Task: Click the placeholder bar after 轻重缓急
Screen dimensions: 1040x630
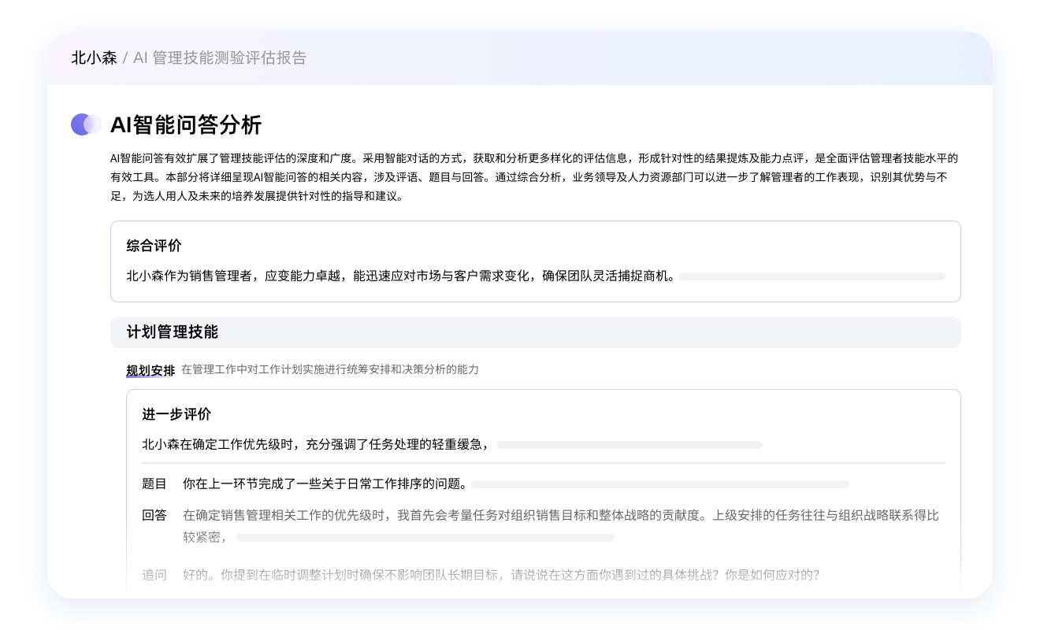Action: 629,445
